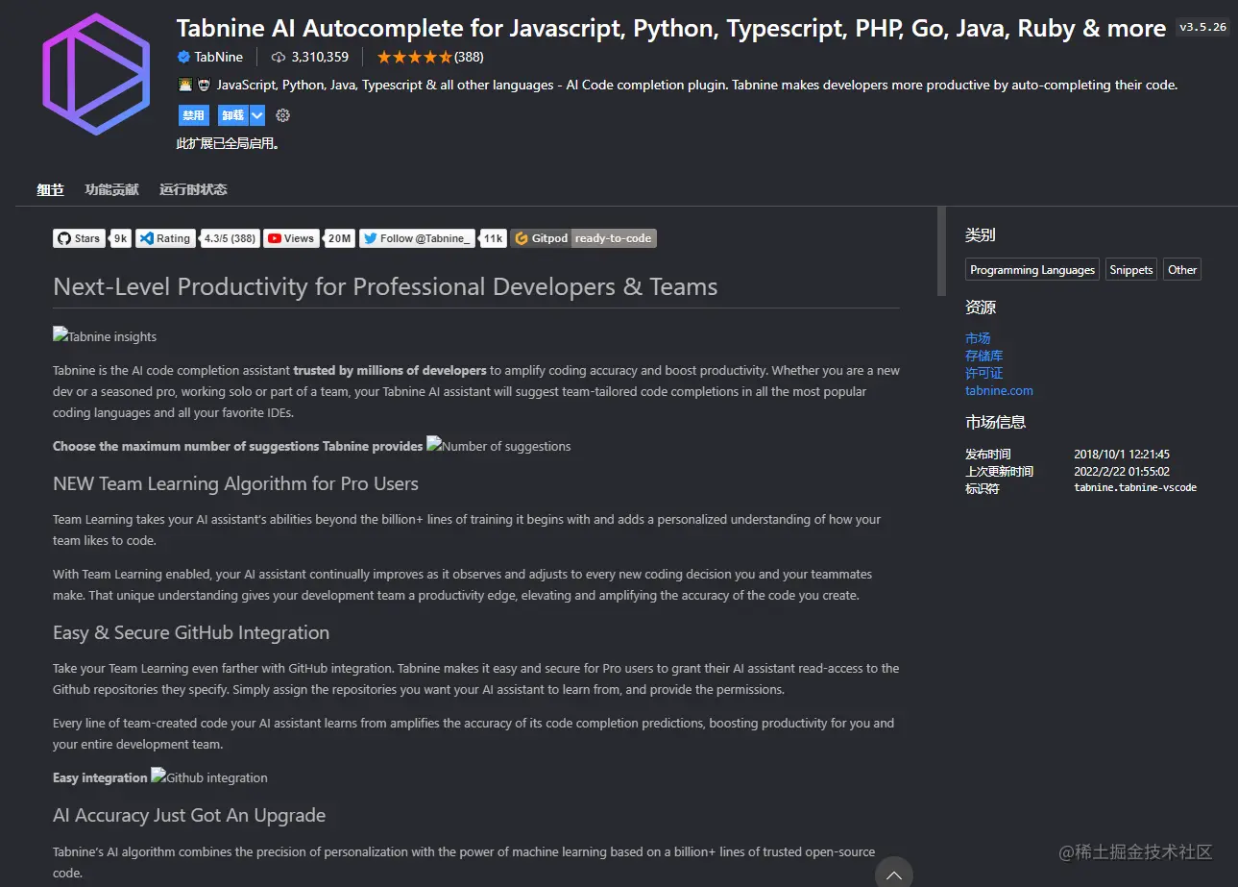This screenshot has width=1238, height=887.
Task: Click the last updated date 2022/2/22 01:55:02
Action: click(1121, 471)
